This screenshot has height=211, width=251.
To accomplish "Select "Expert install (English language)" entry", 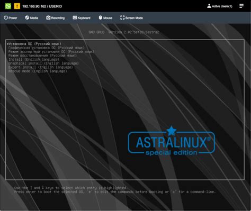I will 41,67.
